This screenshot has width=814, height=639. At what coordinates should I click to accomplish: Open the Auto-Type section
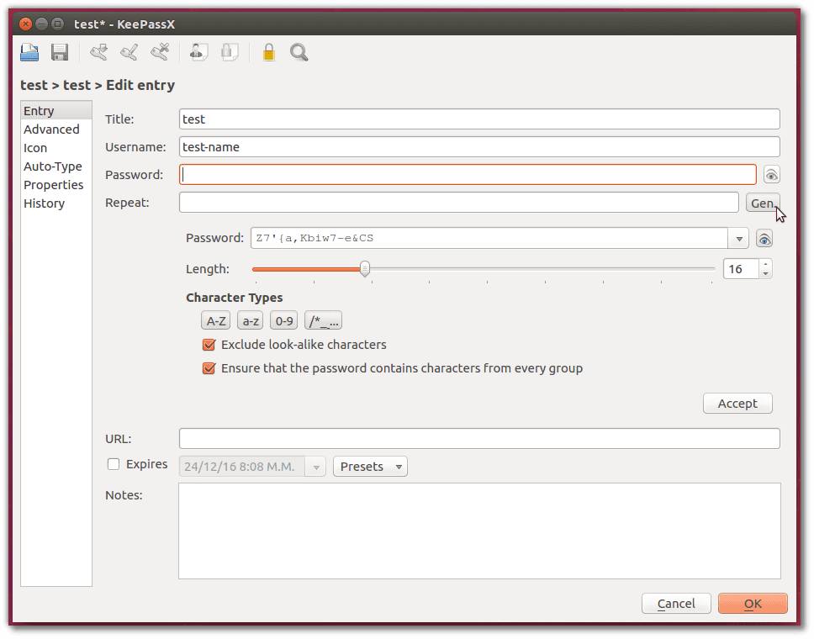pos(52,166)
